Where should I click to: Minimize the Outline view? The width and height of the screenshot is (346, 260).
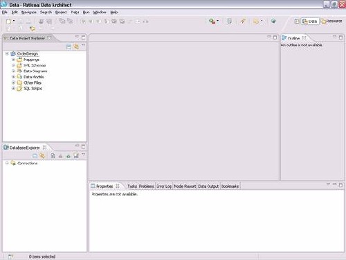pos(334,37)
